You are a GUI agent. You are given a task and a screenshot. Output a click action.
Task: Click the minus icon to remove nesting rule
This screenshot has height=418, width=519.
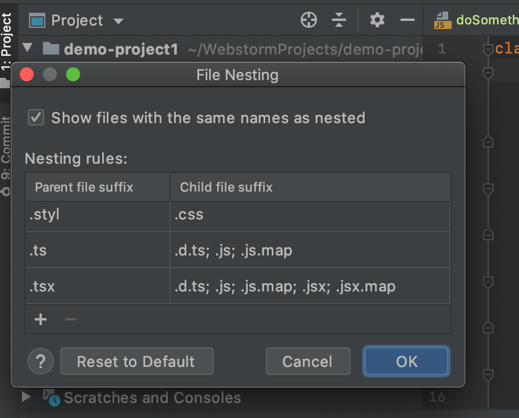71,319
